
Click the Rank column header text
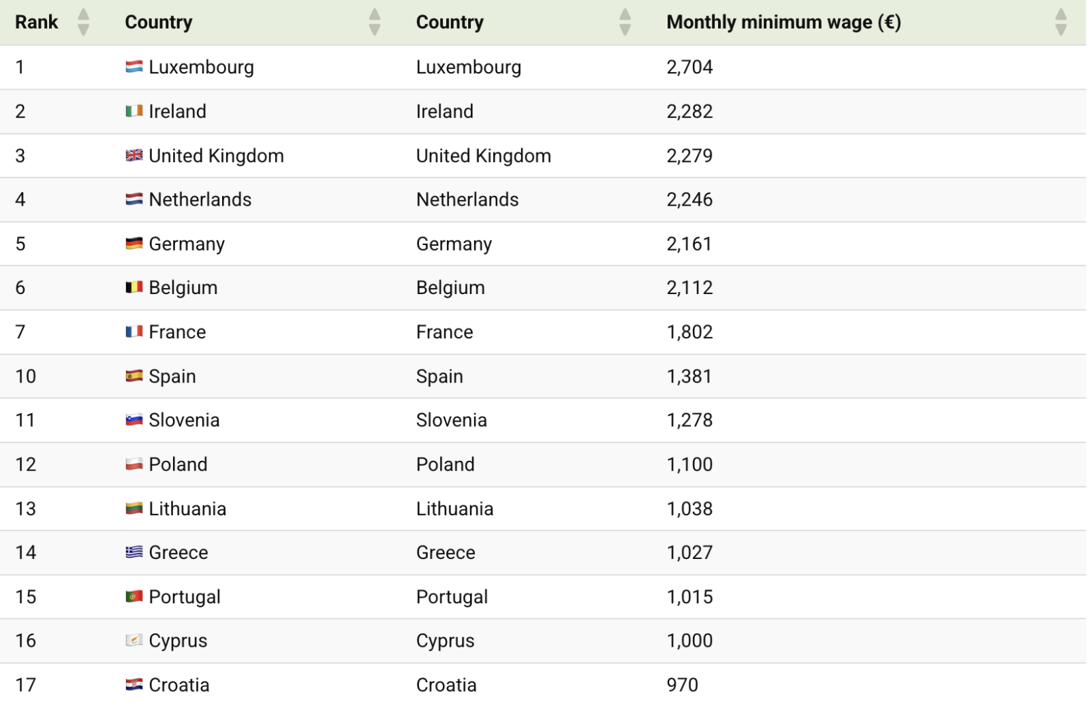click(37, 22)
